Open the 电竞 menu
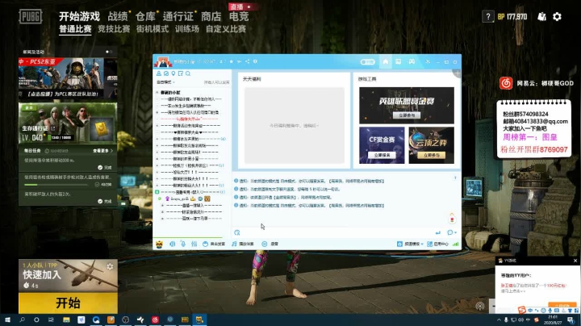 pyautogui.click(x=239, y=16)
